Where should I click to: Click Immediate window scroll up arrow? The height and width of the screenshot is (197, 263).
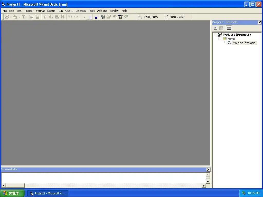click(208, 175)
